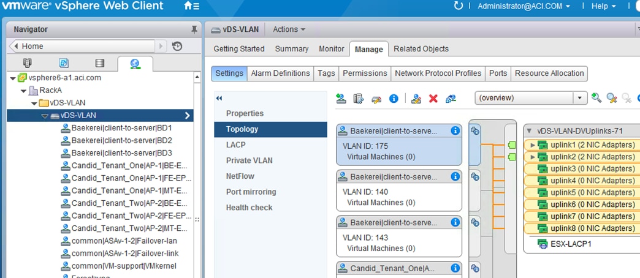The height and width of the screenshot is (278, 640).
Task: Open the navigation history clock icon
Action: click(x=177, y=46)
